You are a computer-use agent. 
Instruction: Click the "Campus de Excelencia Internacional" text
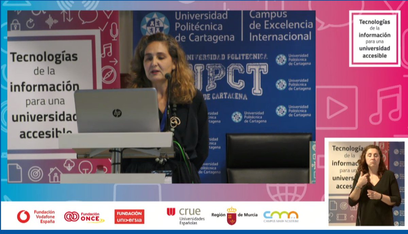click(281, 25)
